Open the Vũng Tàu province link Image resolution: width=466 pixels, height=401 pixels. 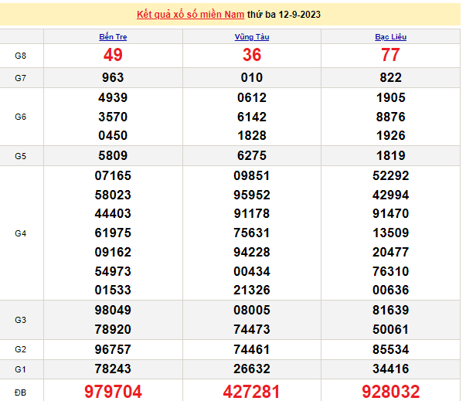pos(251,36)
